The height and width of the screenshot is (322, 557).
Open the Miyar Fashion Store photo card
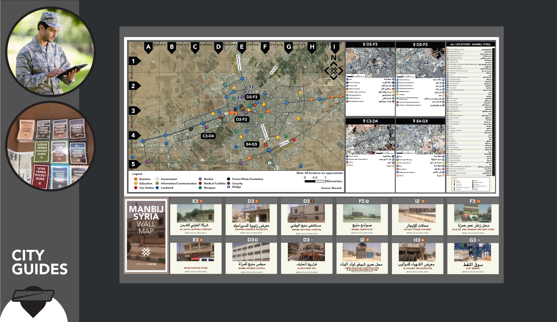point(196,255)
